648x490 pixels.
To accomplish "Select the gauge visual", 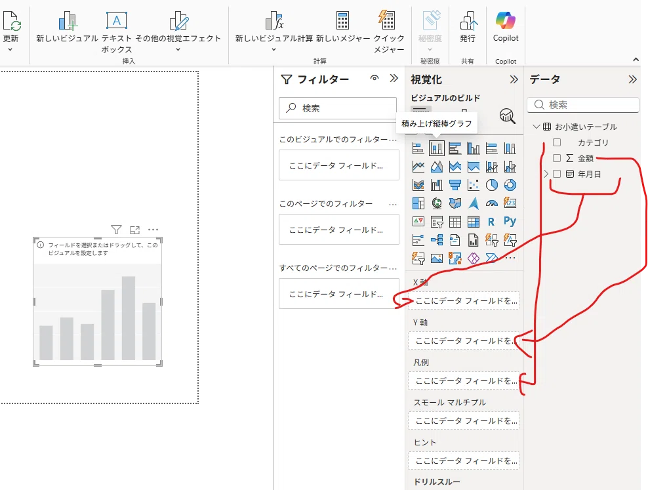I will [491, 203].
